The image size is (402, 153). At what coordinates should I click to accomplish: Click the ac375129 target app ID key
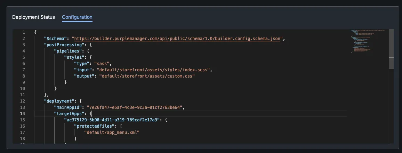[x=112, y=120]
